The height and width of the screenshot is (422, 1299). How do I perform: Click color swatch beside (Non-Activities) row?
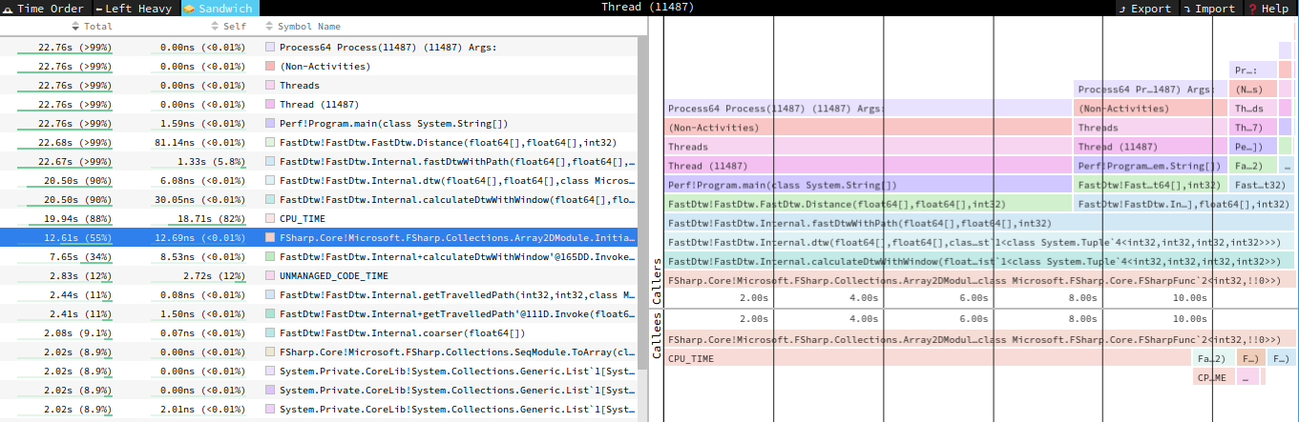[x=270, y=66]
